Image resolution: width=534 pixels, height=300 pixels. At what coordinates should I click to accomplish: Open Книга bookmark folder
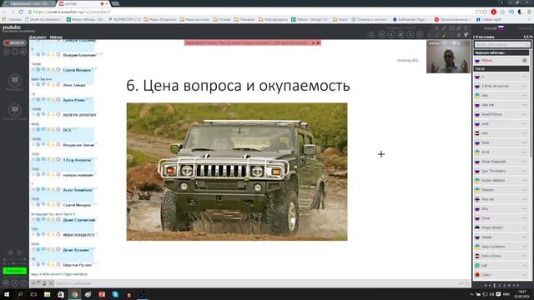coord(340,20)
